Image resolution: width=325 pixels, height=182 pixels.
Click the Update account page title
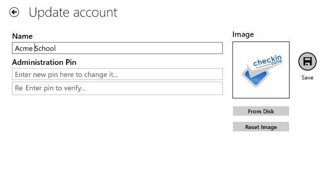point(73,12)
